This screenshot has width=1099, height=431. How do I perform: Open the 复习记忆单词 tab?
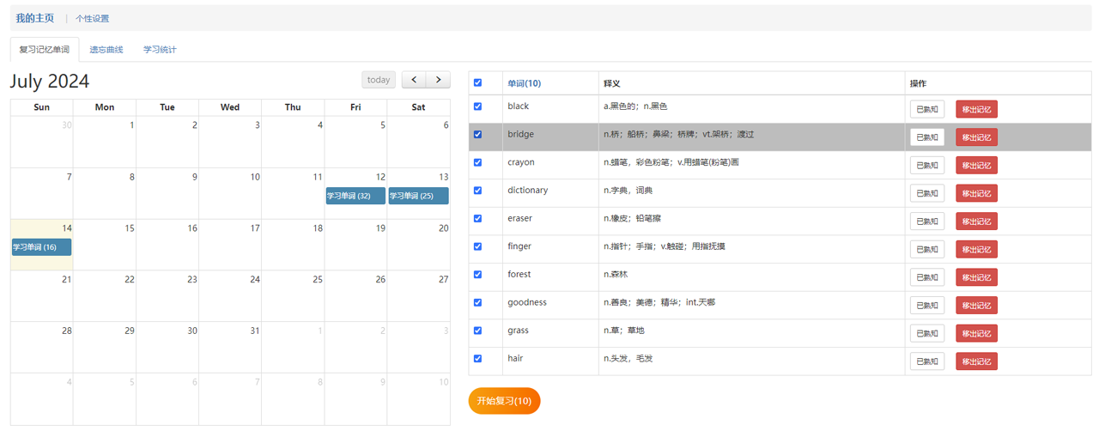[x=45, y=50]
